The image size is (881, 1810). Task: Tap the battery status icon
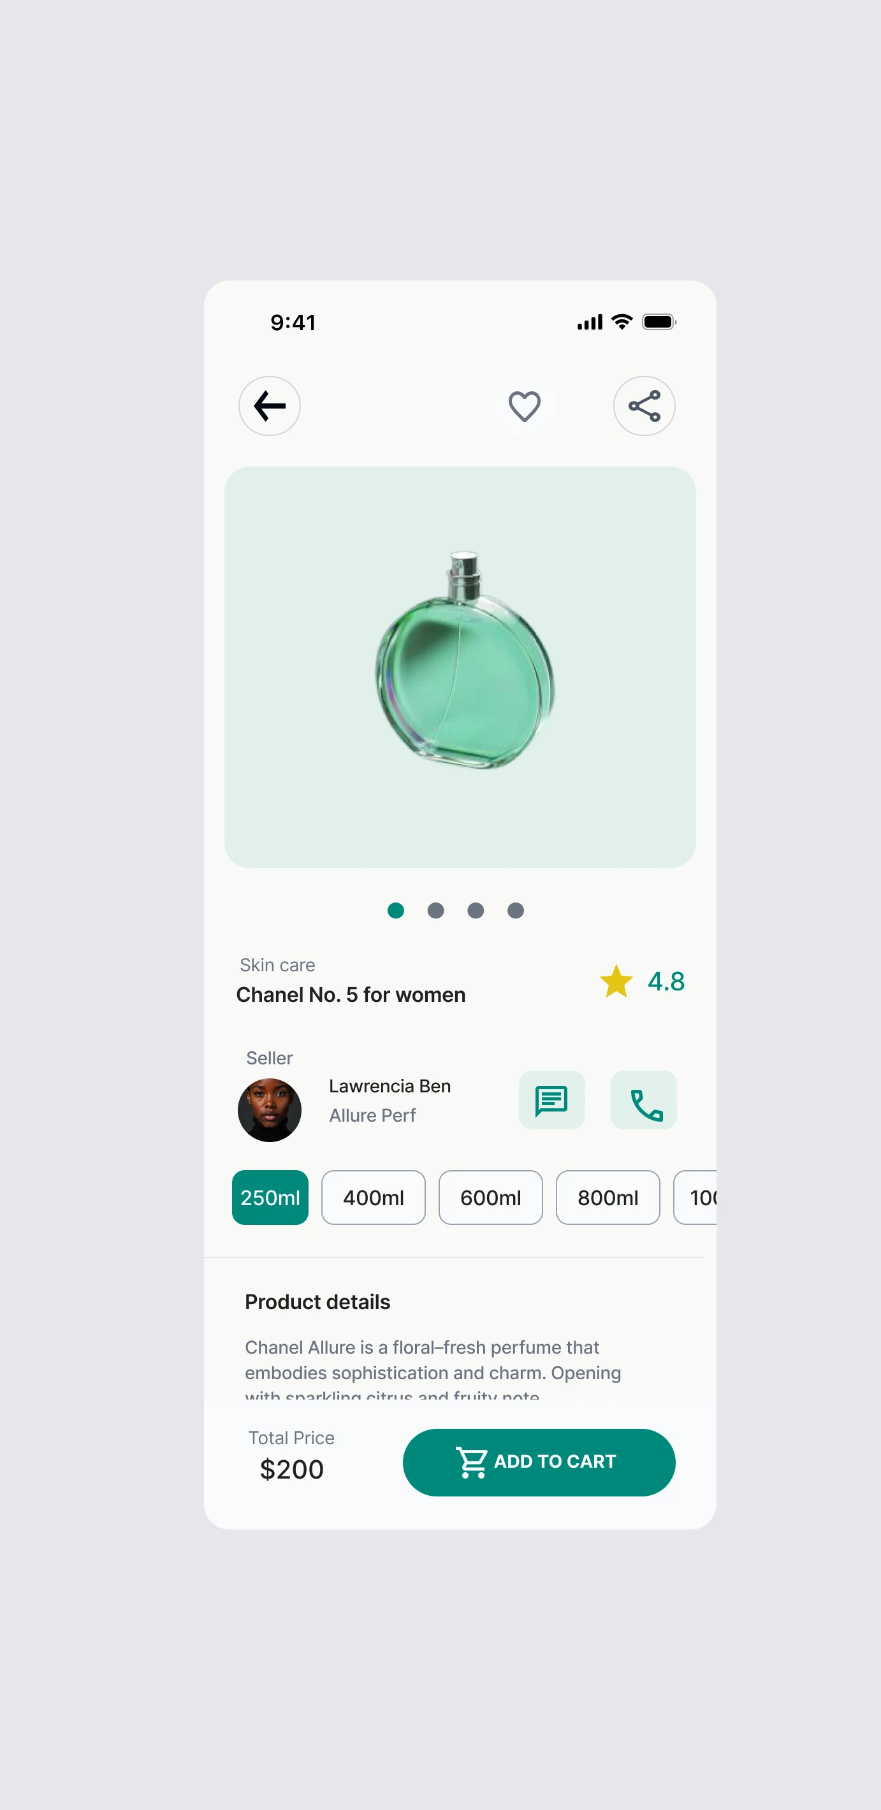(x=659, y=322)
